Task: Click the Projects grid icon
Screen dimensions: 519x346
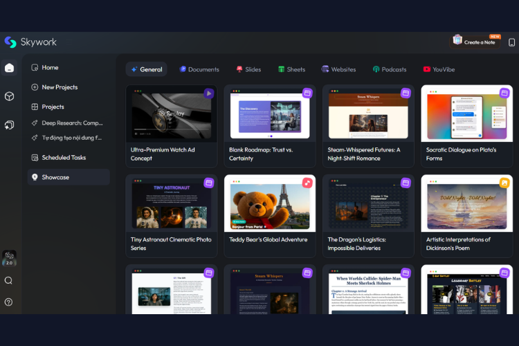Action: (35, 107)
